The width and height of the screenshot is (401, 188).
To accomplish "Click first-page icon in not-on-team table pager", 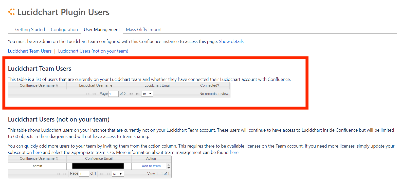I will 58,174.
